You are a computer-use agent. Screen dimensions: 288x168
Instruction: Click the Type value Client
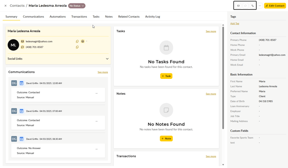coord(262,96)
